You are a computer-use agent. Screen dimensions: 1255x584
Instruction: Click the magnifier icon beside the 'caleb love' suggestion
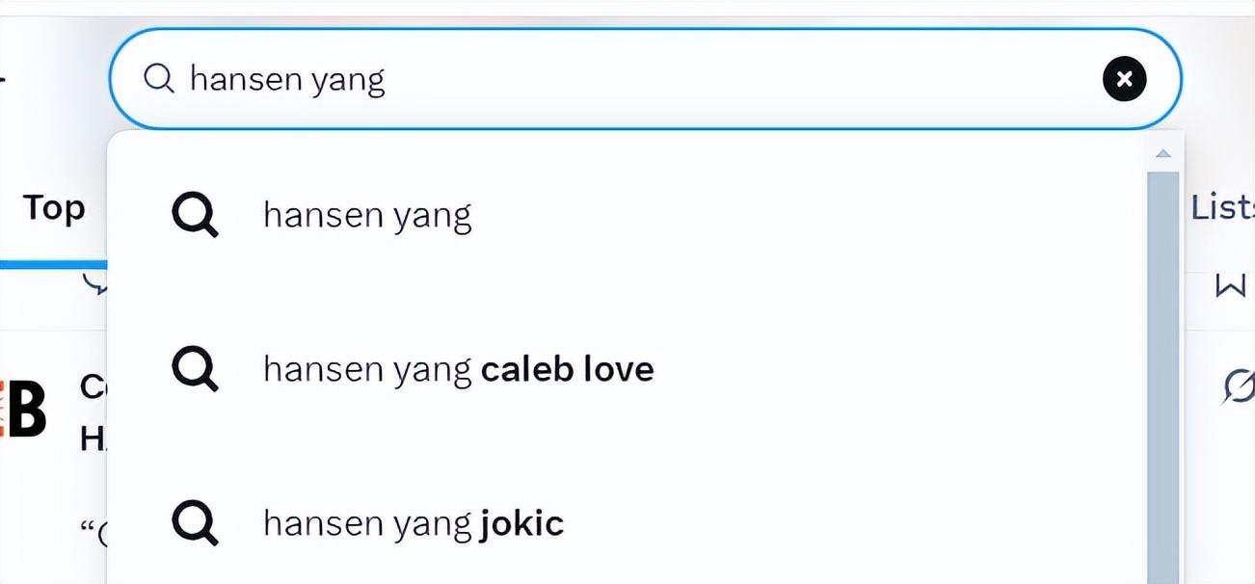tap(195, 369)
